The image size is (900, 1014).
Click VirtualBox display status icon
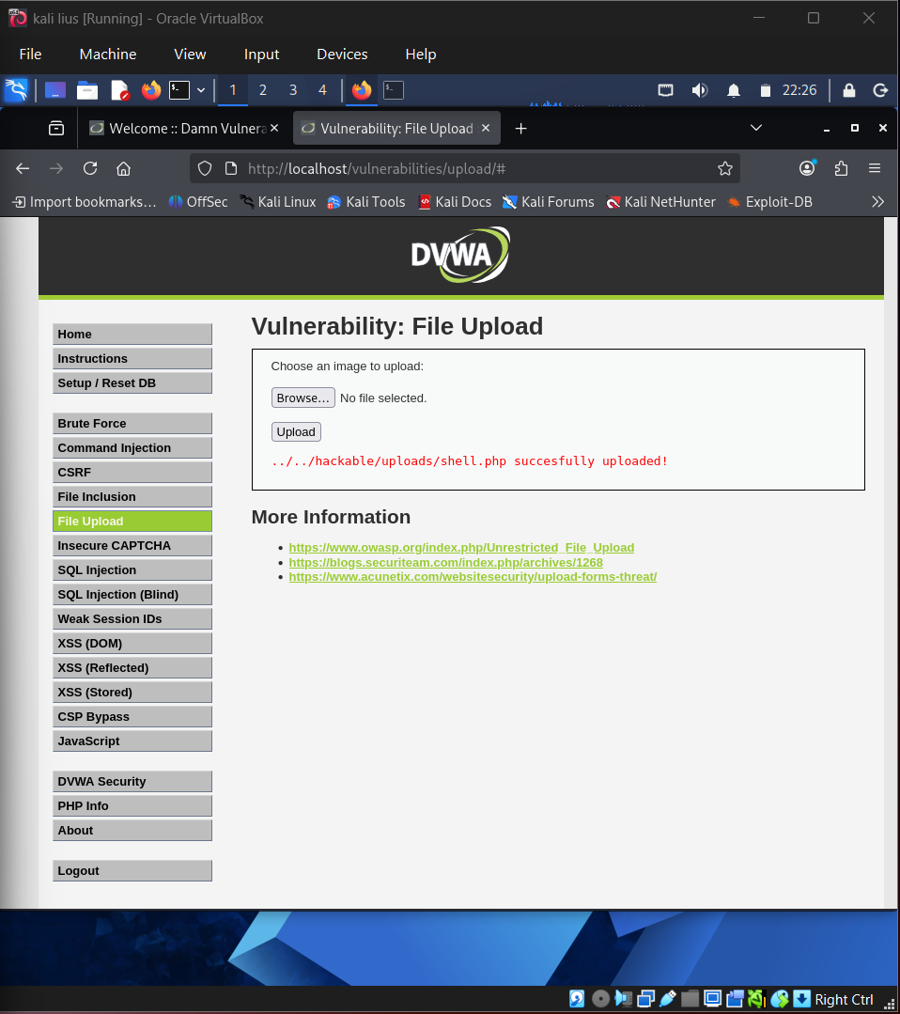click(x=712, y=999)
